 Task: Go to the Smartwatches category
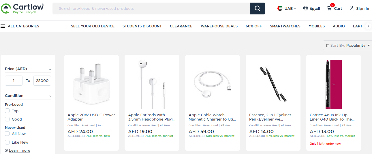coord(285,26)
